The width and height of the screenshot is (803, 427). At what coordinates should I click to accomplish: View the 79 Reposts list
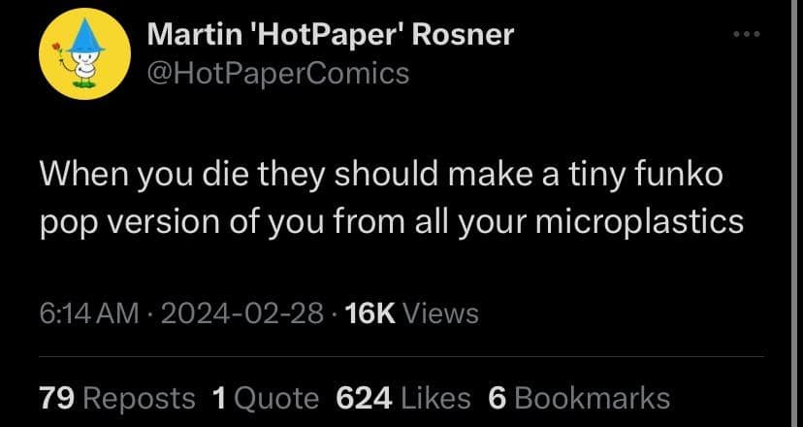[x=55, y=398]
